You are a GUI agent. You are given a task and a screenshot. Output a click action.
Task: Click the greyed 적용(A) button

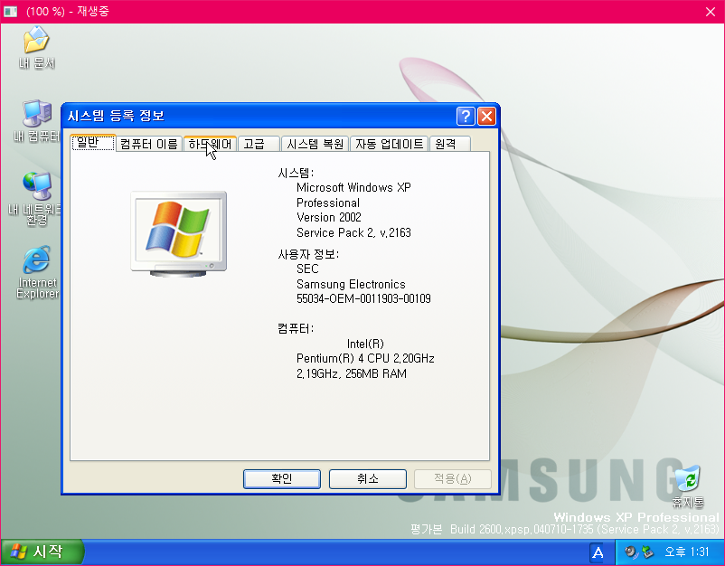[x=453, y=479]
